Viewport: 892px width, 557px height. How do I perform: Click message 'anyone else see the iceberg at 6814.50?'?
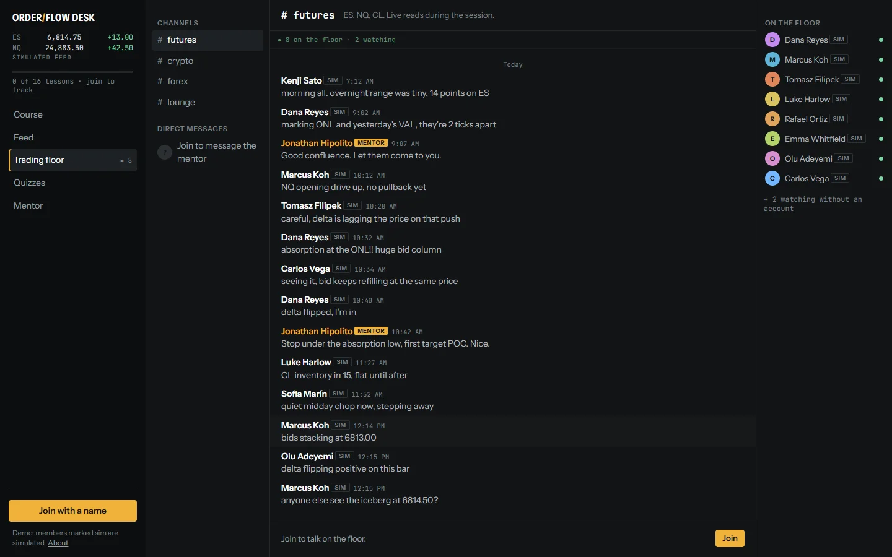(x=359, y=500)
